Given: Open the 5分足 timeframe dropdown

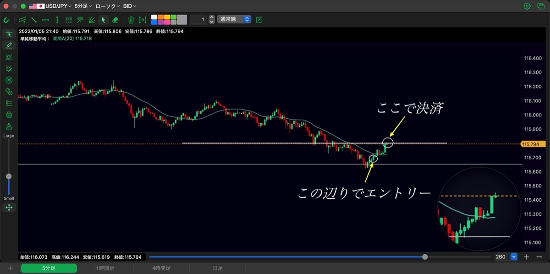Looking at the screenshot, I should click(x=83, y=6).
